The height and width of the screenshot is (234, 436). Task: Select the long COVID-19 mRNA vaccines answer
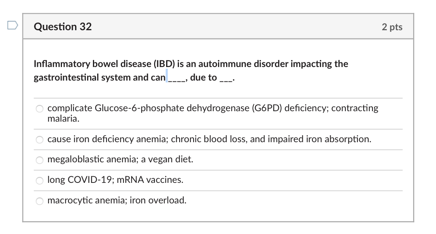[x=115, y=180]
